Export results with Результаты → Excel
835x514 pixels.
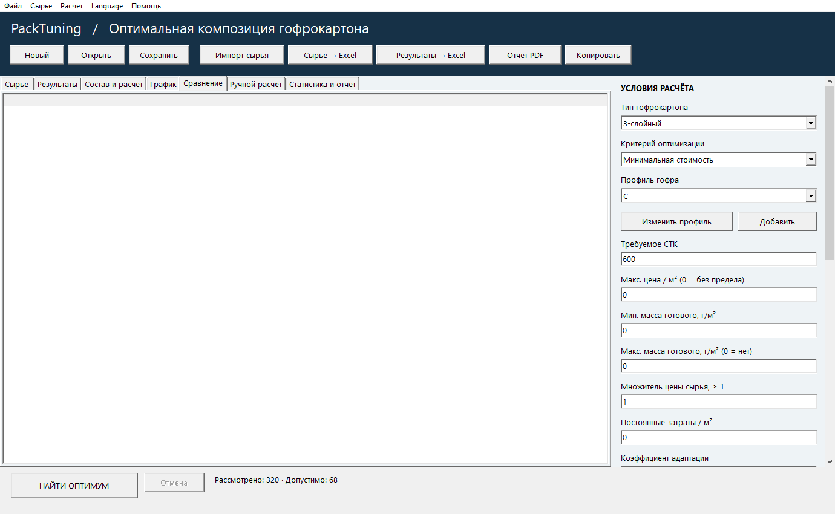click(x=430, y=55)
